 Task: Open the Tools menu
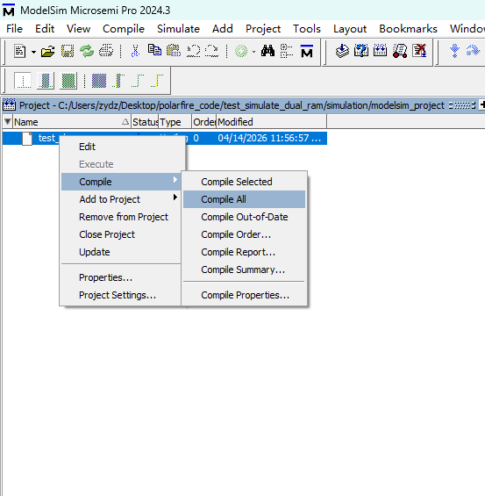tap(306, 29)
